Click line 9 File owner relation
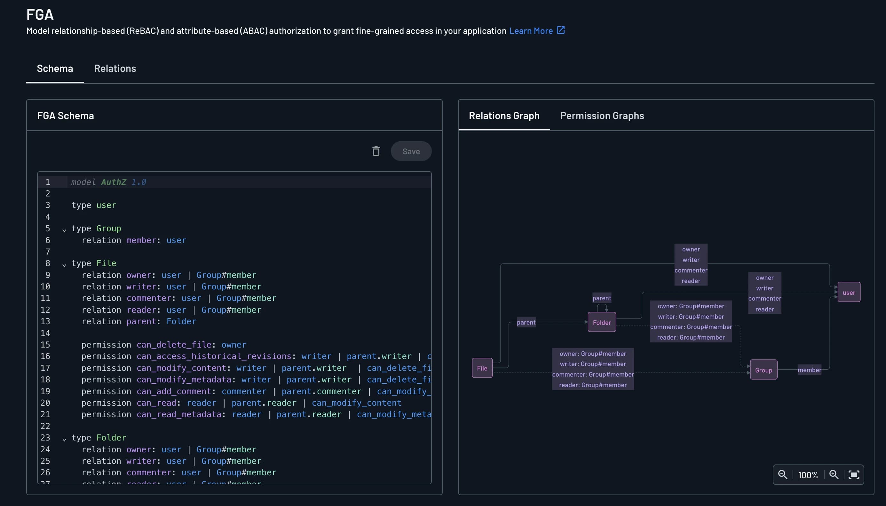 pyautogui.click(x=169, y=275)
